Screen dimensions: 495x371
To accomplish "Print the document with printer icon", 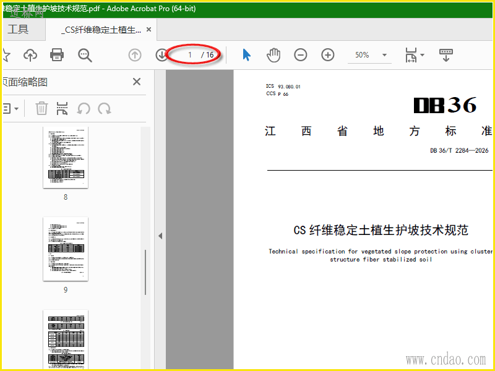I will click(x=57, y=55).
